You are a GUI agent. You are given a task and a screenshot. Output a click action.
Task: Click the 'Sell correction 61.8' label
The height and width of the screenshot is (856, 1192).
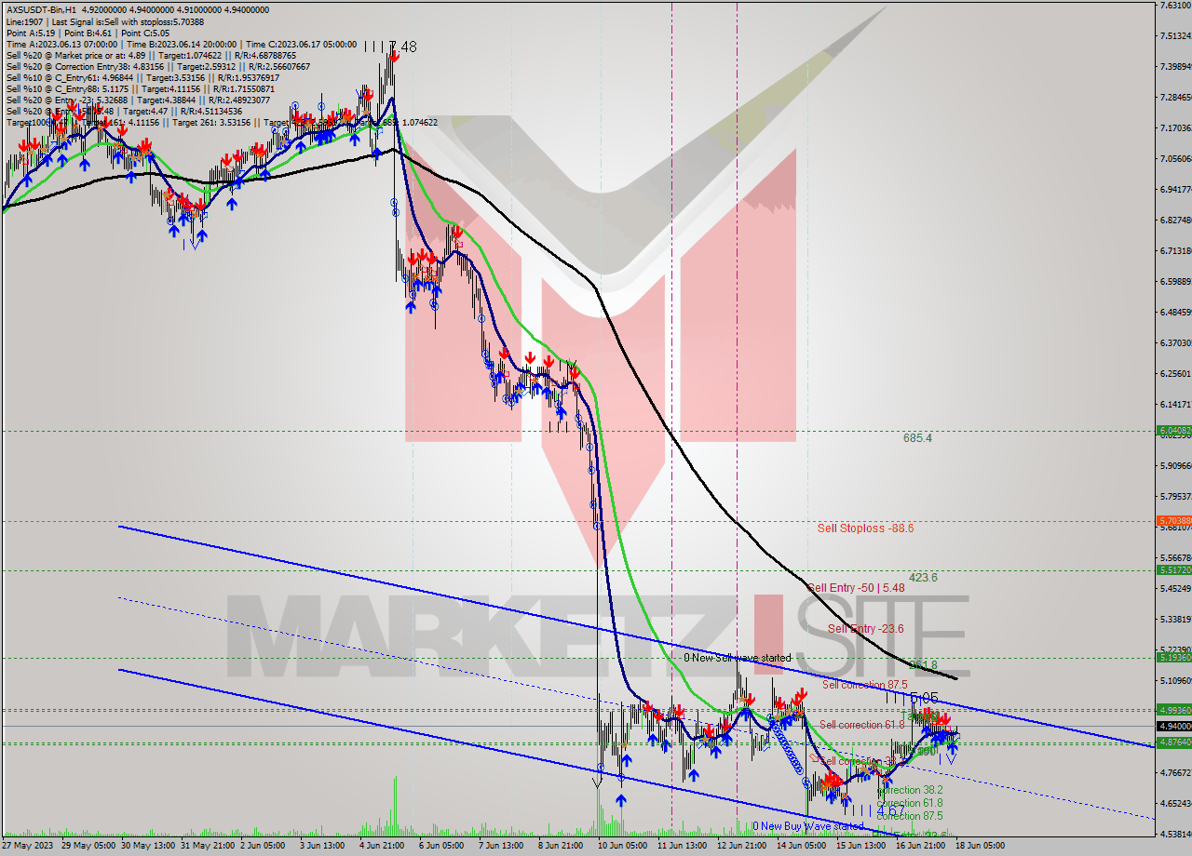coord(862,725)
